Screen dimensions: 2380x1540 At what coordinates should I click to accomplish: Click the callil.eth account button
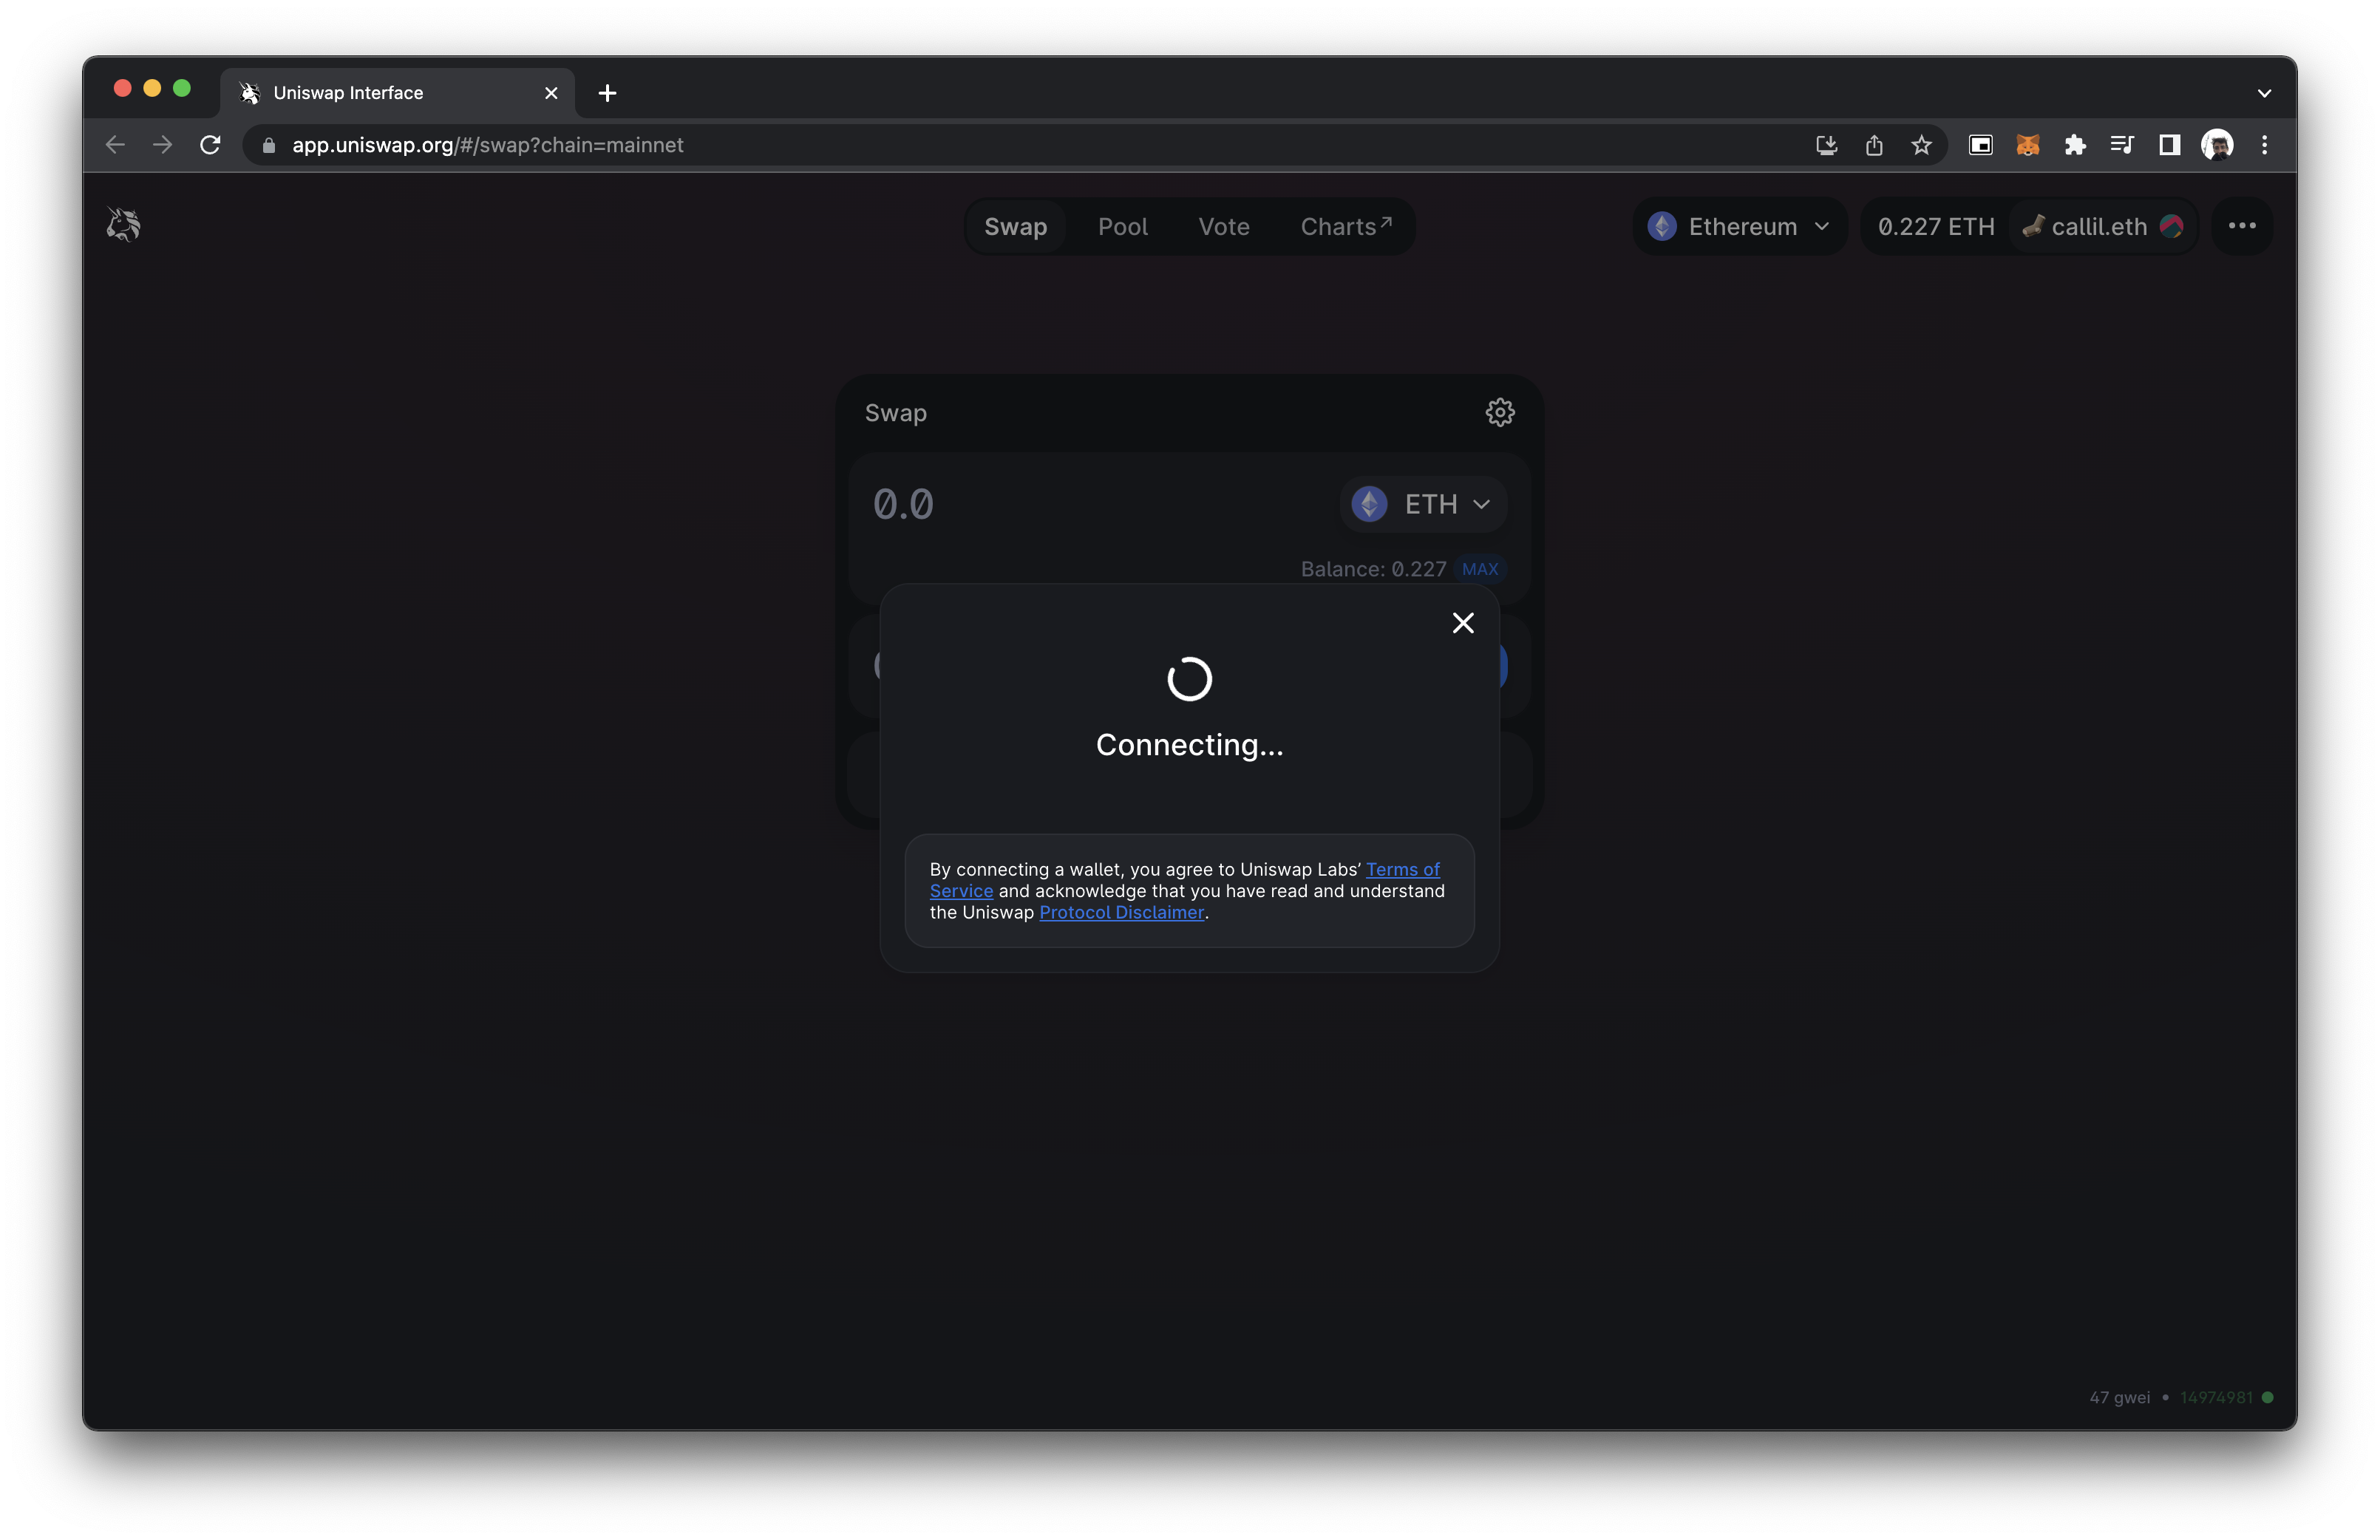click(2102, 226)
